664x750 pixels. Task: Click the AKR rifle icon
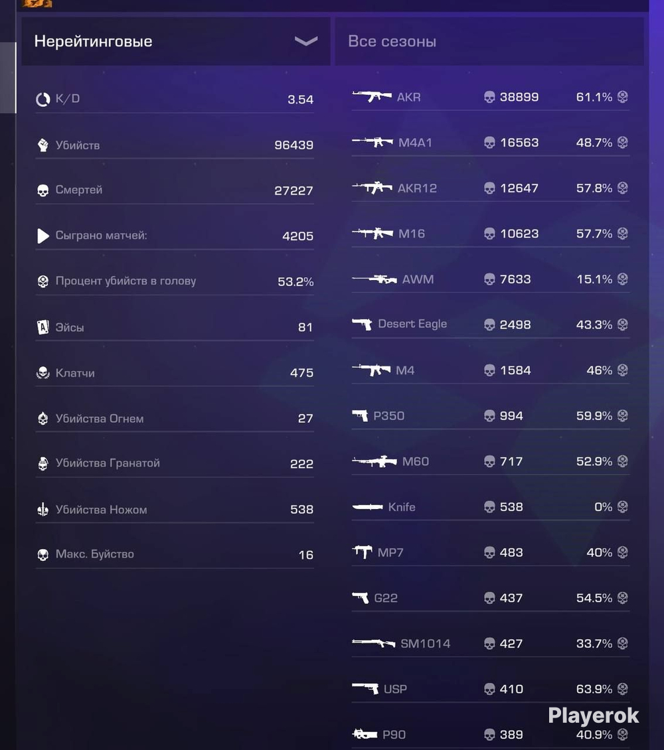[x=372, y=97]
